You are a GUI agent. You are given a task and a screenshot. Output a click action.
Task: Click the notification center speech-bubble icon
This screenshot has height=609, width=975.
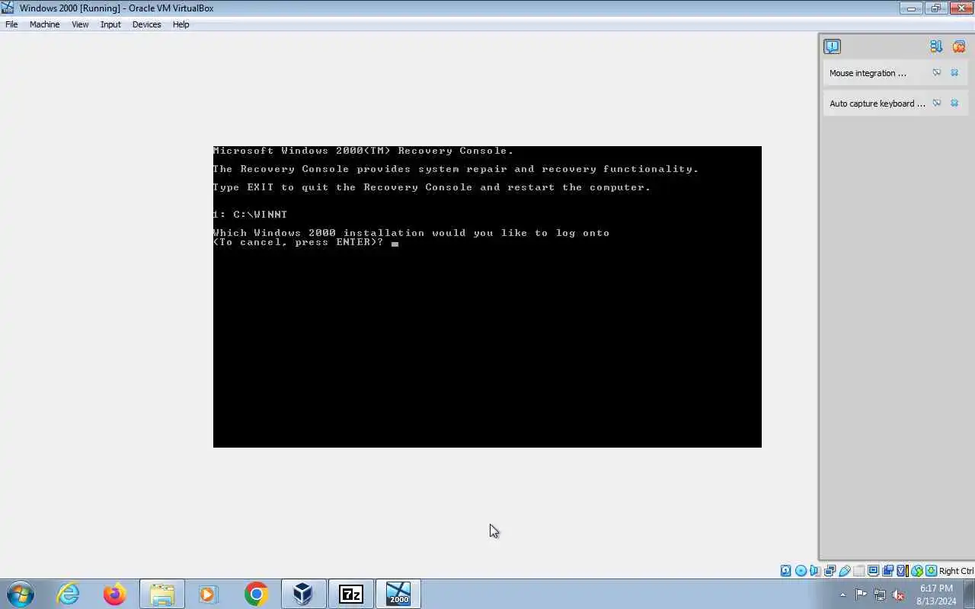[832, 46]
